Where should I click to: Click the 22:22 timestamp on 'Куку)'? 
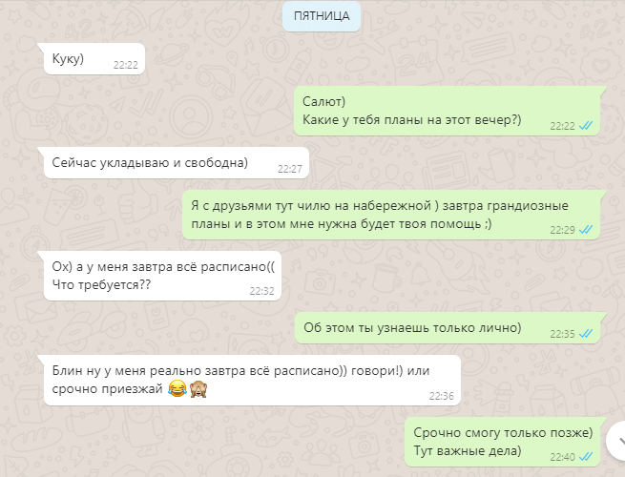tap(126, 65)
